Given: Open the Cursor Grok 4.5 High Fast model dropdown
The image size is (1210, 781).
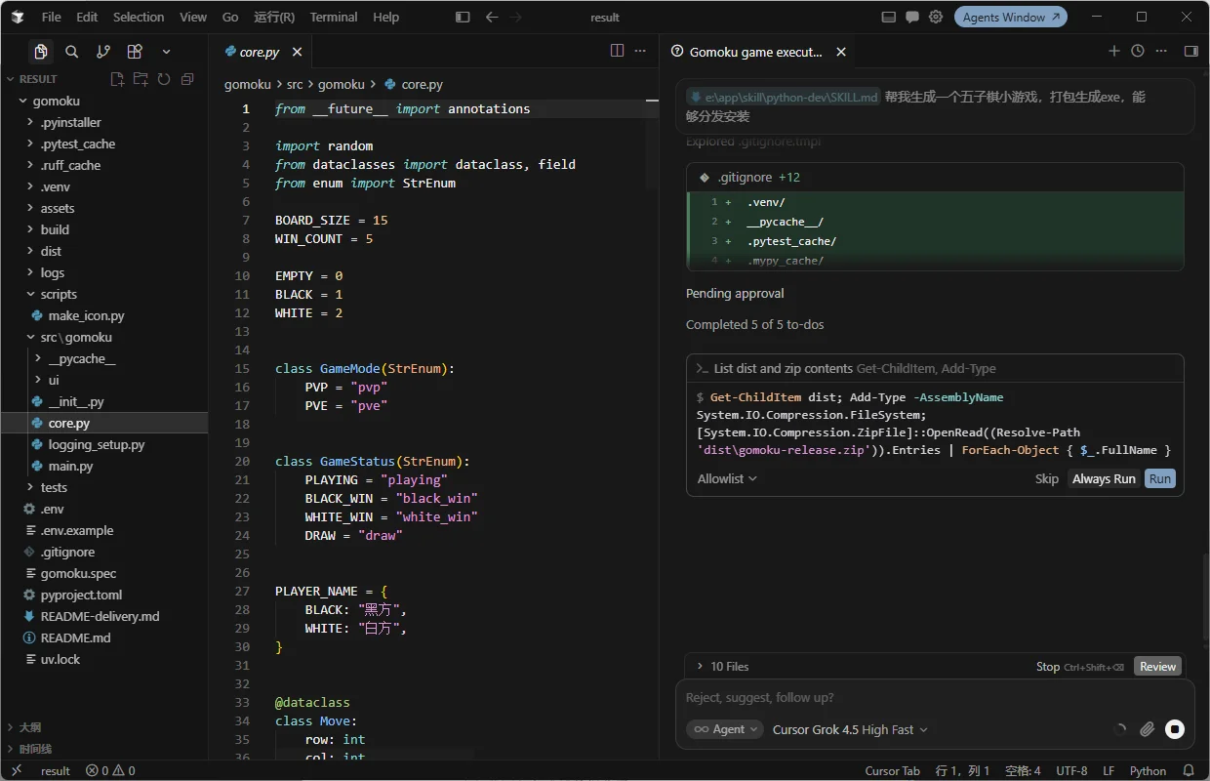Looking at the screenshot, I should click(850, 729).
